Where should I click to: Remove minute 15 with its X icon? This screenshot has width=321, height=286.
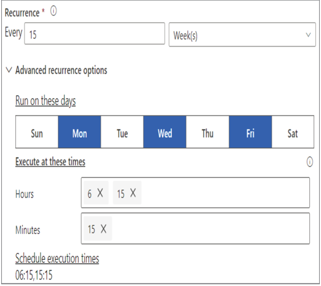[103, 229]
